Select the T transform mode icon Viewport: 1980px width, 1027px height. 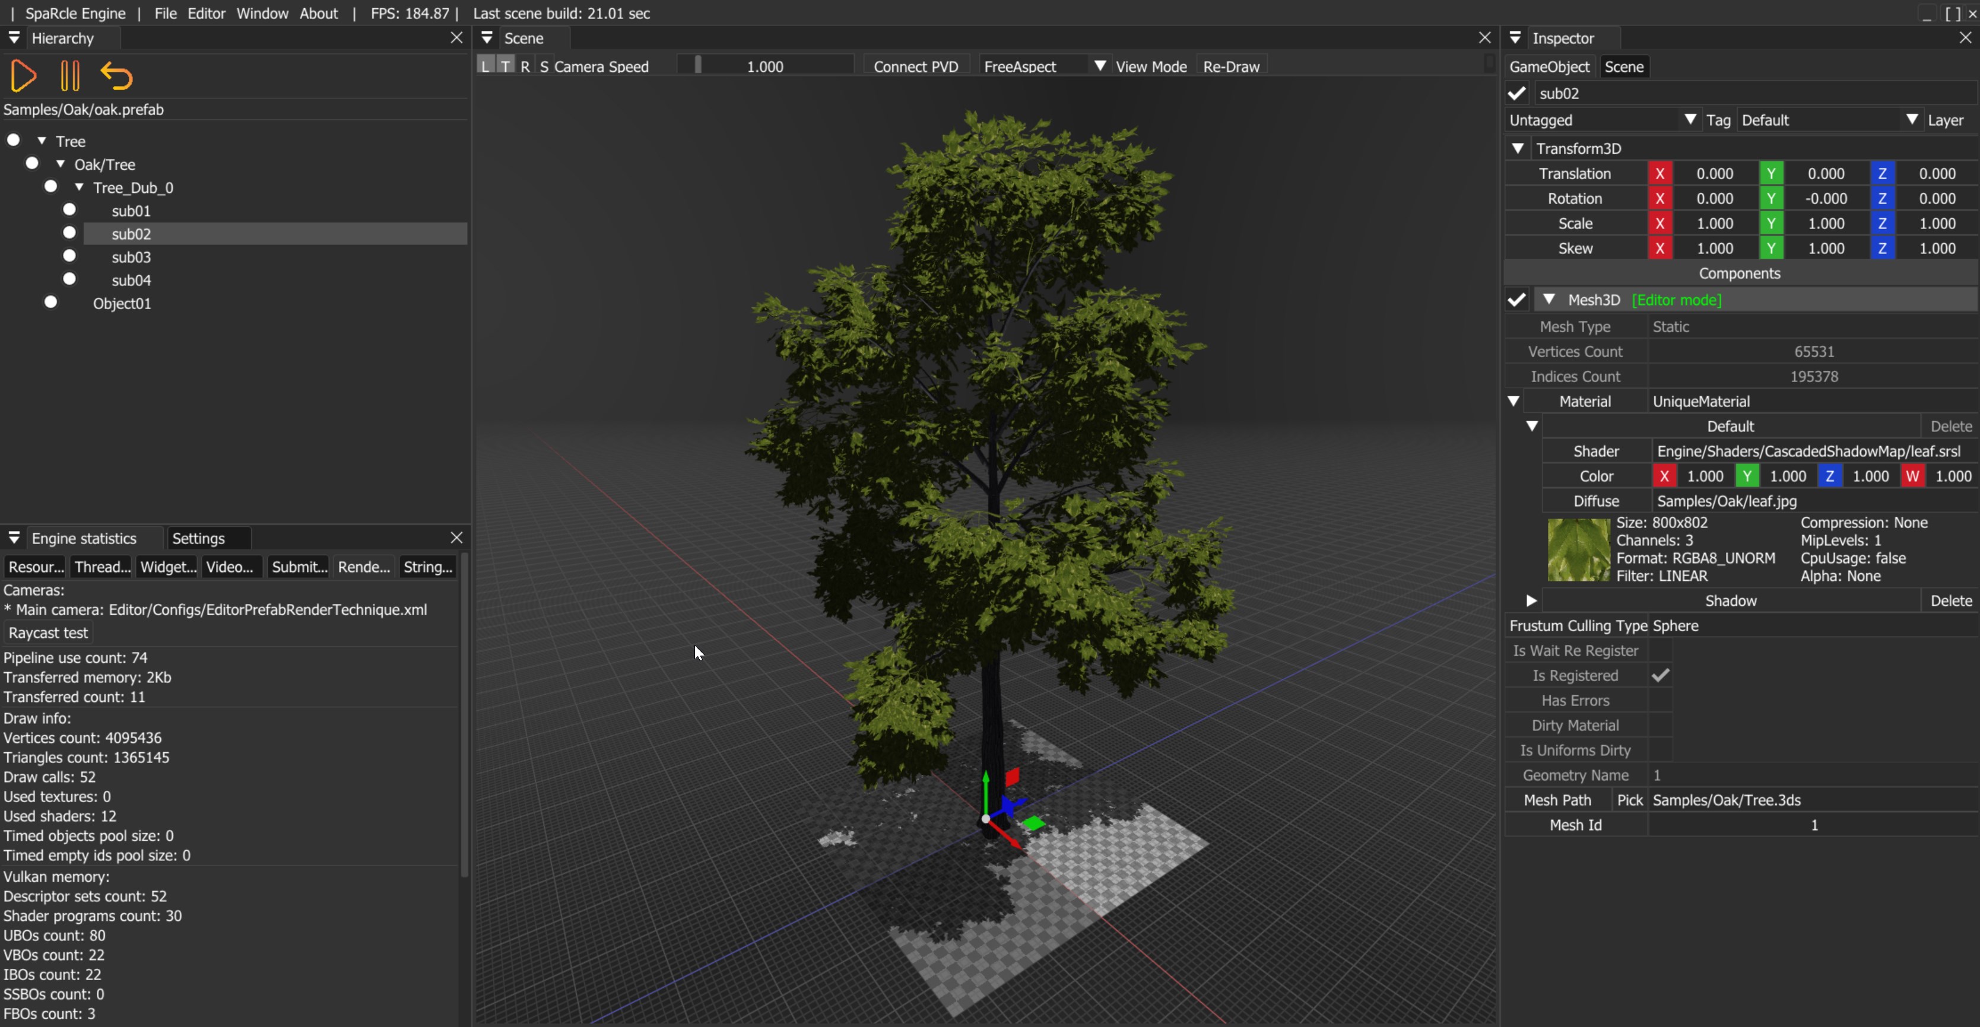pyautogui.click(x=505, y=66)
